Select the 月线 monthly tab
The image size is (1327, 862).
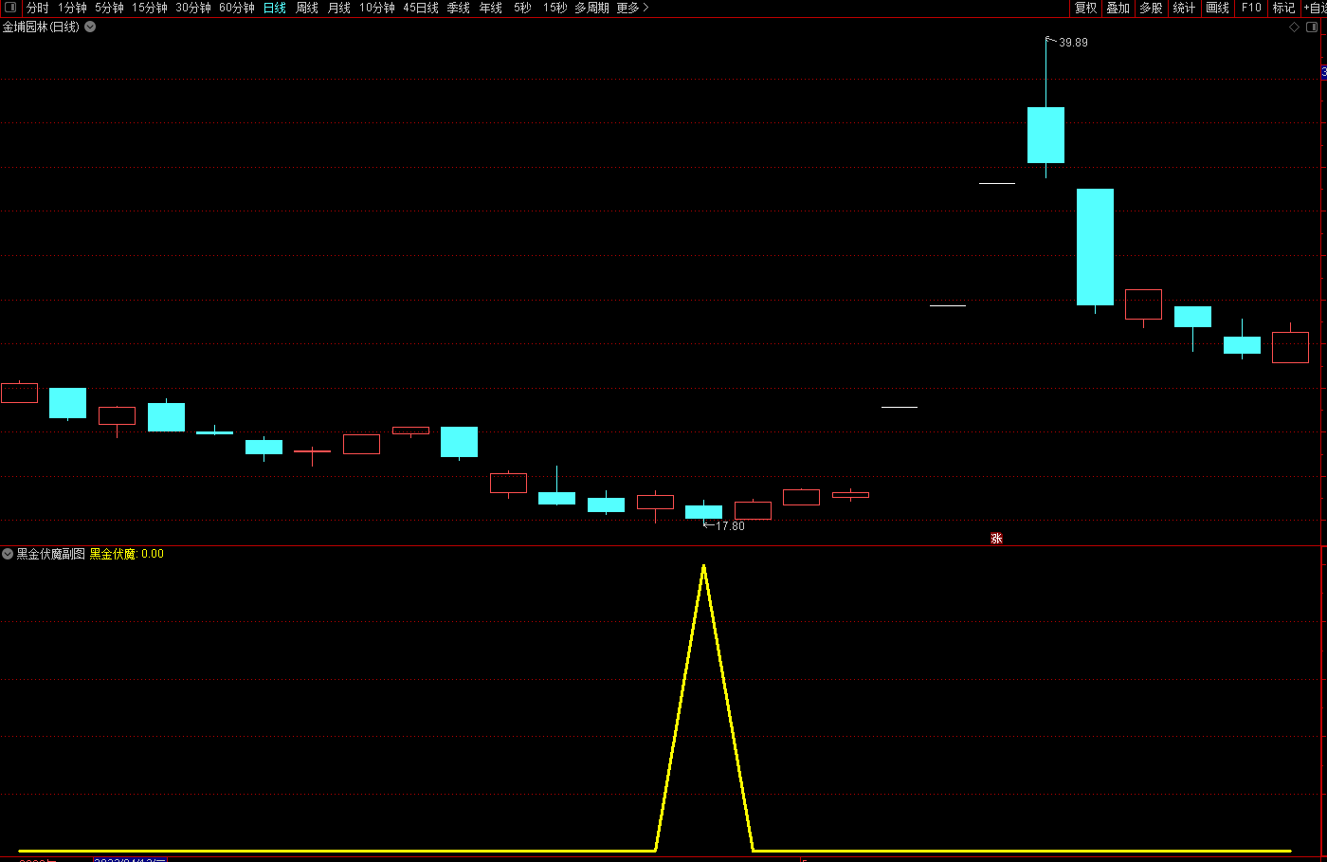click(338, 8)
